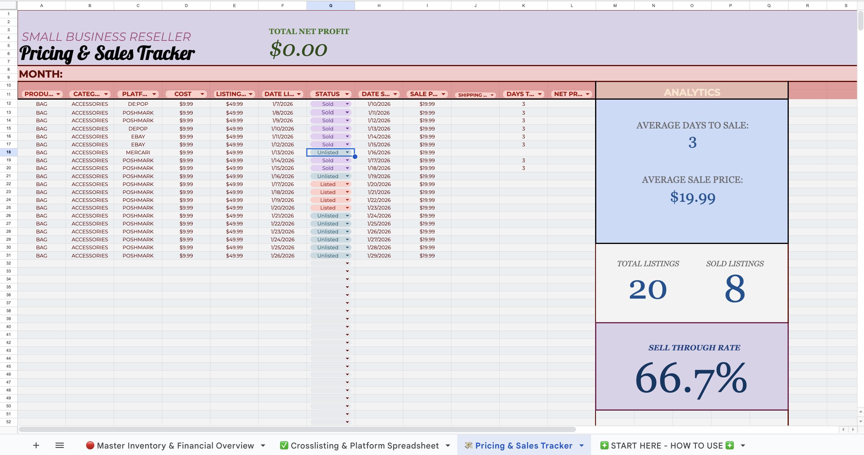Open SALE P... column filter arrow
Screen dimensions: 864x455
[x=443, y=94]
